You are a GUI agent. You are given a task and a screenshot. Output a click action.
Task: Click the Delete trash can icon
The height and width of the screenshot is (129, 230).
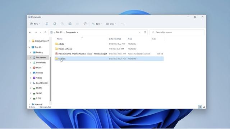[x=85, y=24]
